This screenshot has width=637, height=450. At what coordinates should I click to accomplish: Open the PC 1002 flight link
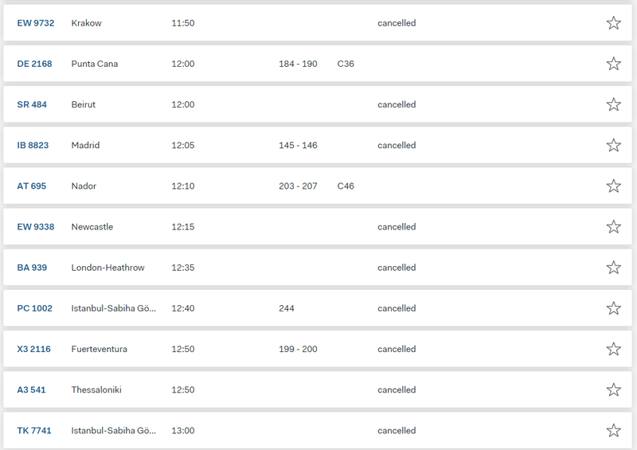(34, 308)
